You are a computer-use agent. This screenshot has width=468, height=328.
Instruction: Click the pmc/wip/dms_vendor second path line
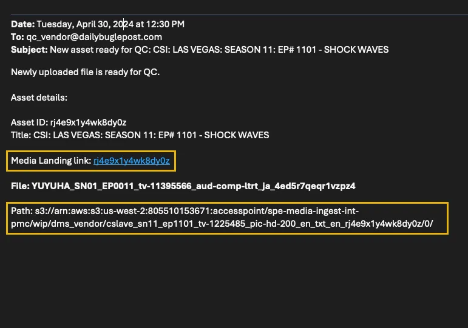[x=222, y=223]
